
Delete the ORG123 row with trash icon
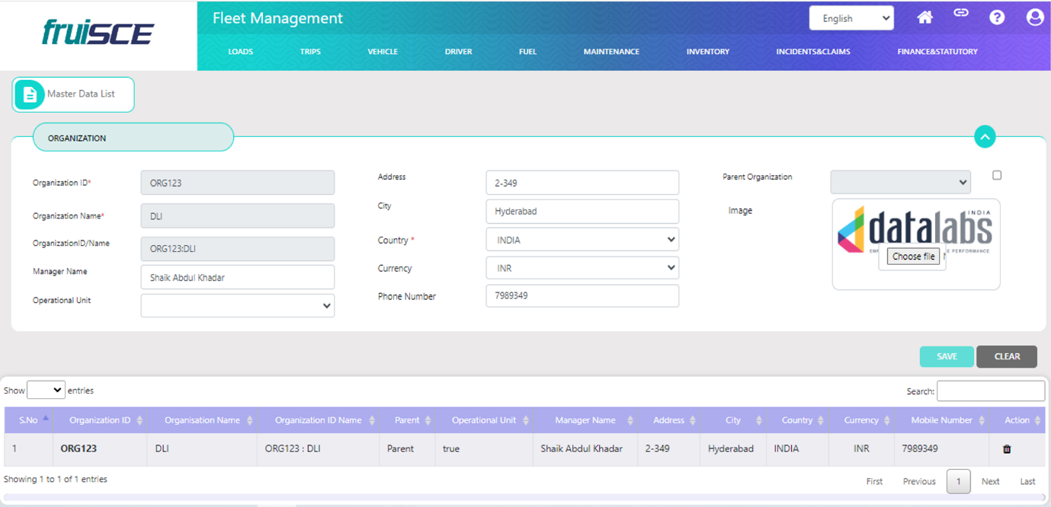point(1007,449)
